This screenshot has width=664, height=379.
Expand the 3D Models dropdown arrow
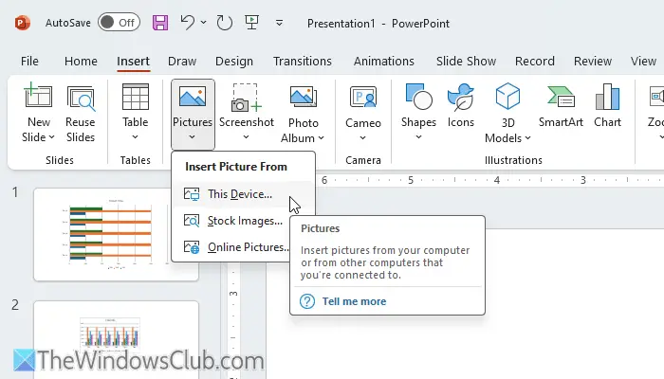tap(527, 138)
